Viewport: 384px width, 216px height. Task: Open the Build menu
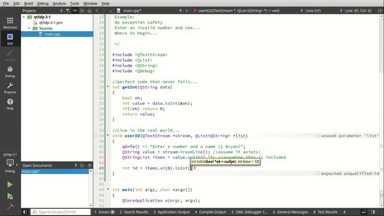point(28,4)
